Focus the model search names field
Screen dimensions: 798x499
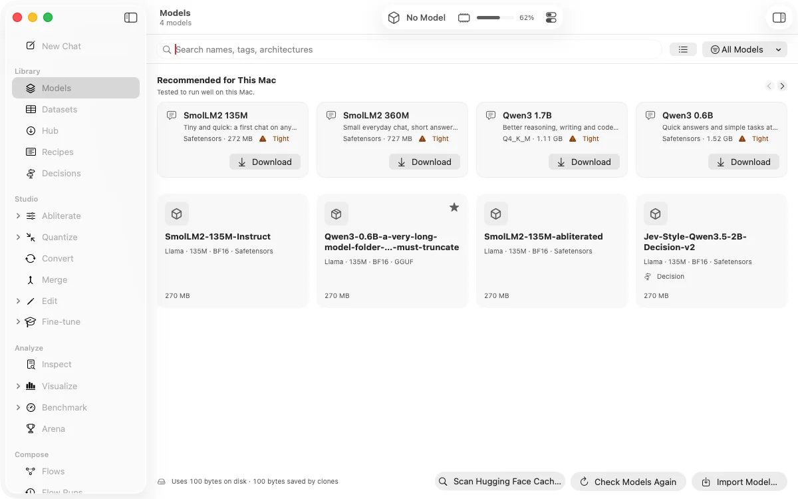click(410, 49)
